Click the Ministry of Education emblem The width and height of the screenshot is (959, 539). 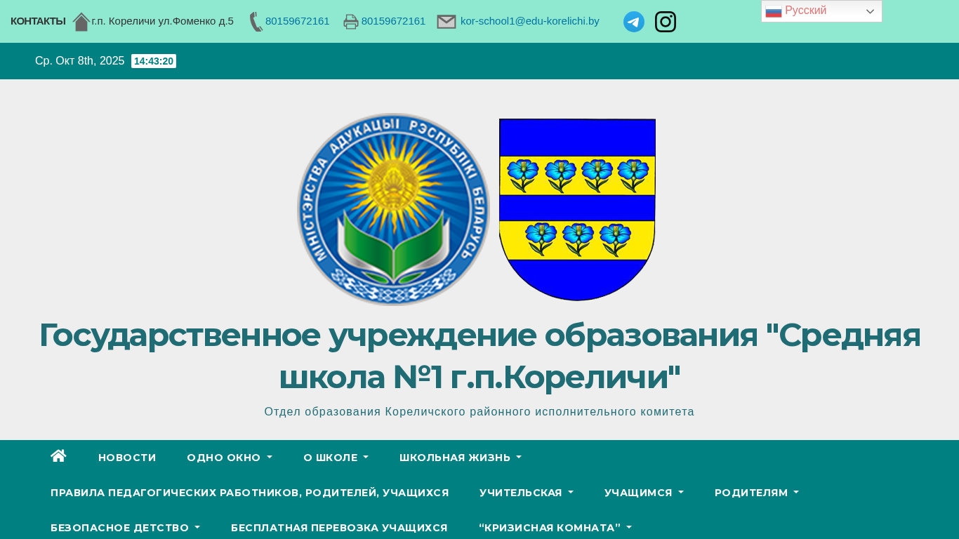393,209
